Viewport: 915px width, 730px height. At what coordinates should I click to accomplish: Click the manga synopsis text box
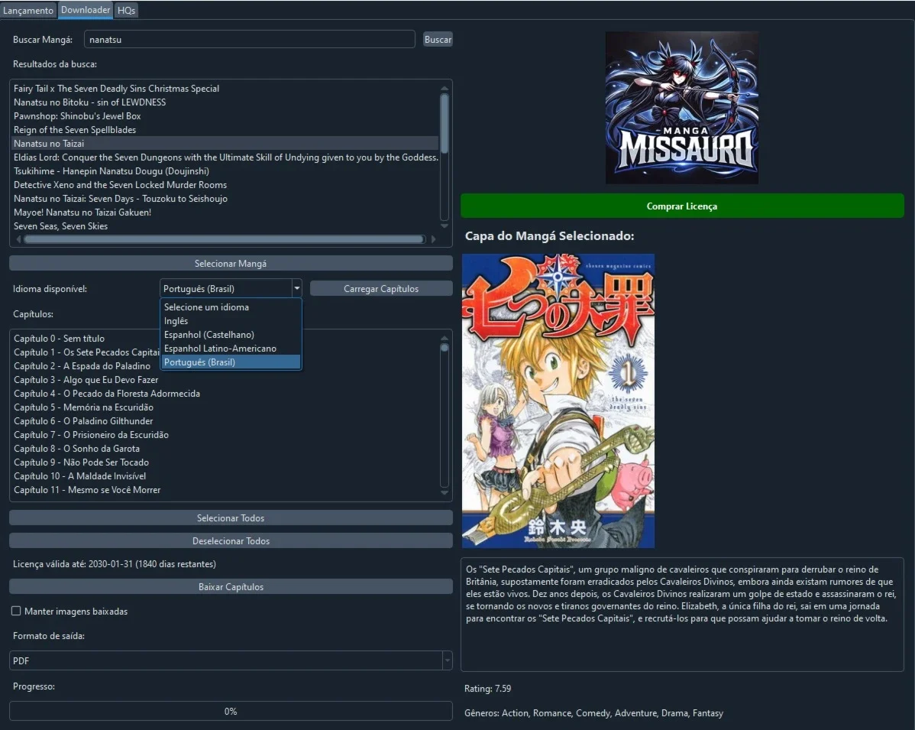(681, 615)
